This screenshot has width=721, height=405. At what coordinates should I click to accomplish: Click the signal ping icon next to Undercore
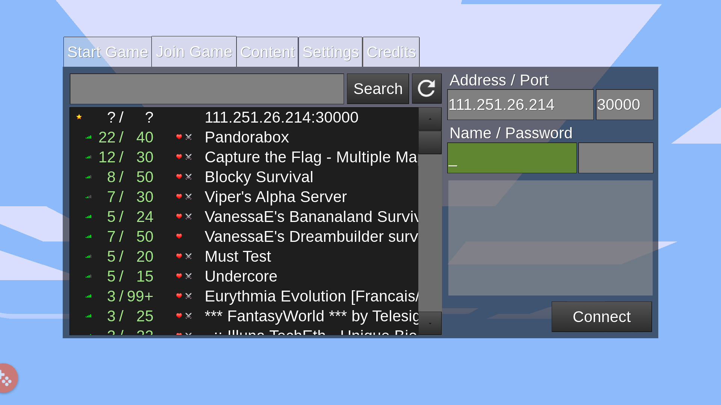pos(89,276)
